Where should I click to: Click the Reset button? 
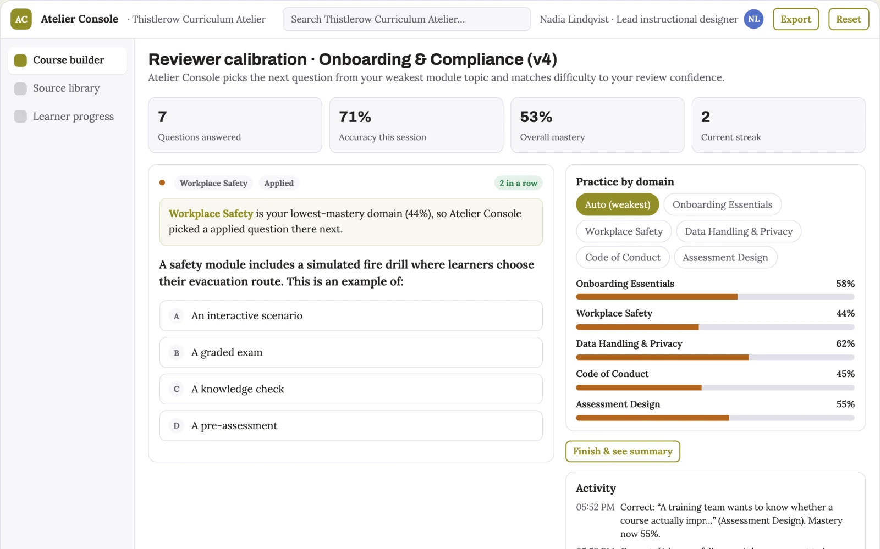coord(849,19)
